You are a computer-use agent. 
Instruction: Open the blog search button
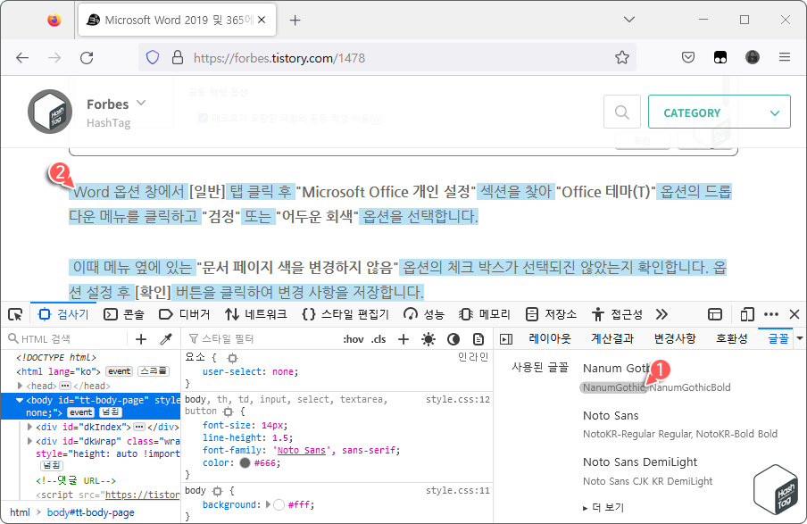coord(621,112)
